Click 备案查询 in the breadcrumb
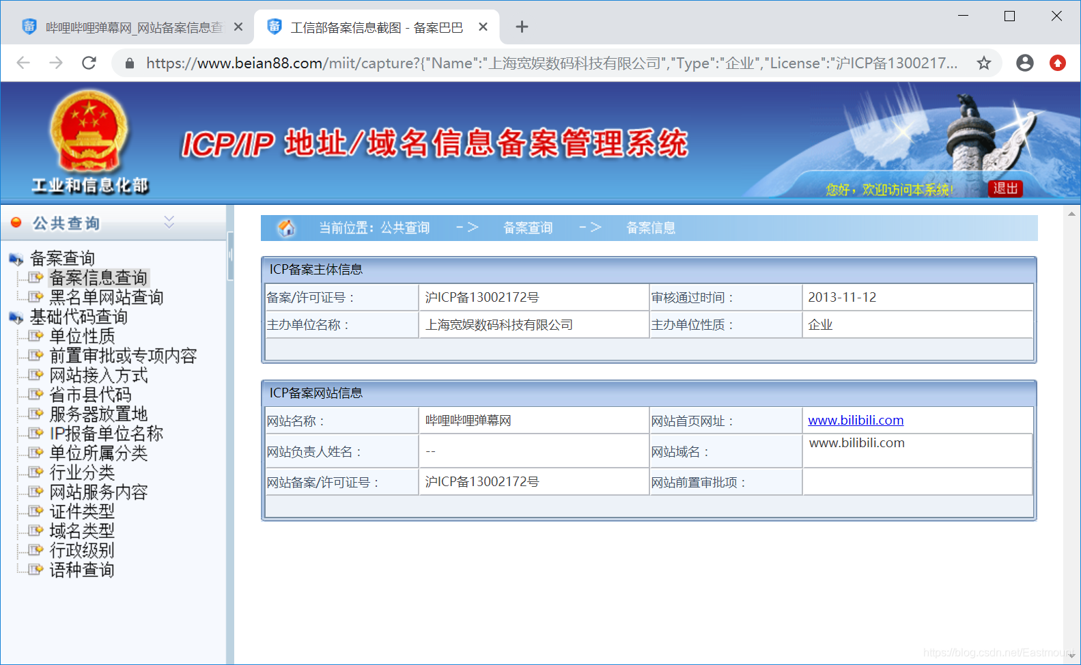Viewport: 1081px width, 665px height. point(528,227)
